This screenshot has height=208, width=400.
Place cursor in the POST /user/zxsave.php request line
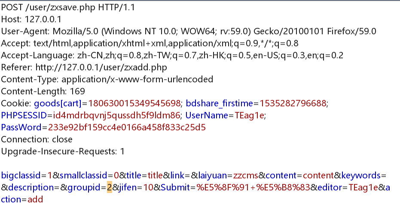pos(68,8)
